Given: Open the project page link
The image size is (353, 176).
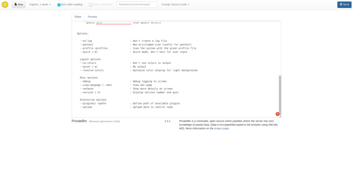Looking at the screenshot, I should [222, 128].
